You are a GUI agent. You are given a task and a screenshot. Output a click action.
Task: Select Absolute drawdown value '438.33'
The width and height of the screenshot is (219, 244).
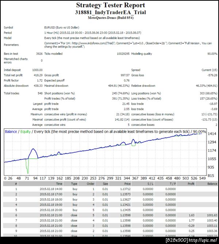38,86
